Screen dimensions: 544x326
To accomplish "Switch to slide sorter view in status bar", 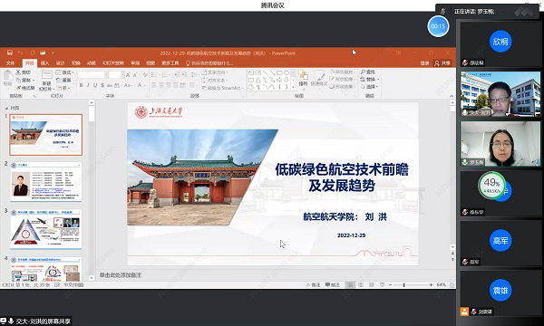I will point(361,284).
